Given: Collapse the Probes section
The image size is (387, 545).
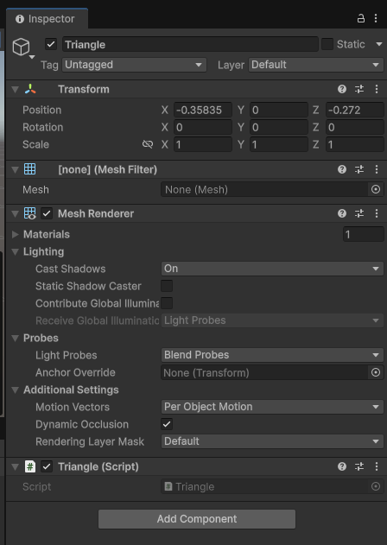Looking at the screenshot, I should (x=15, y=339).
